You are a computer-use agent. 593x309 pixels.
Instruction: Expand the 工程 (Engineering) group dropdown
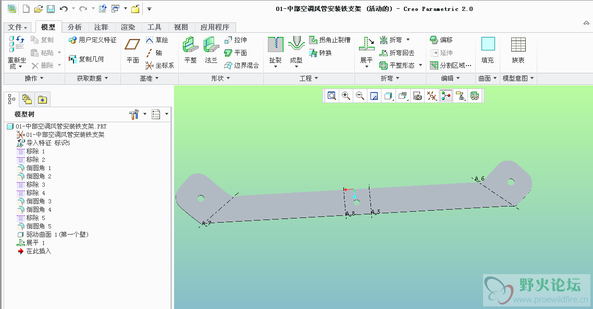tap(308, 78)
